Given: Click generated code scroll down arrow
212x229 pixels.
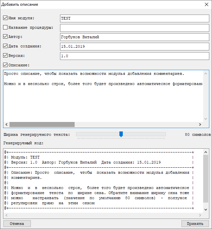Looking at the screenshot, I should pyautogui.click(x=206, y=210).
